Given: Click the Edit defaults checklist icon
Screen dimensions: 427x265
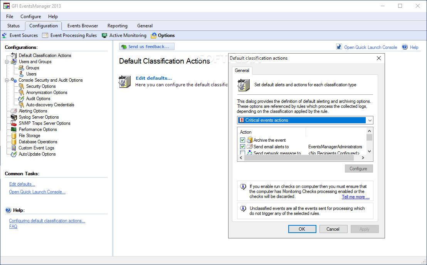Looking at the screenshot, I should click(125, 82).
